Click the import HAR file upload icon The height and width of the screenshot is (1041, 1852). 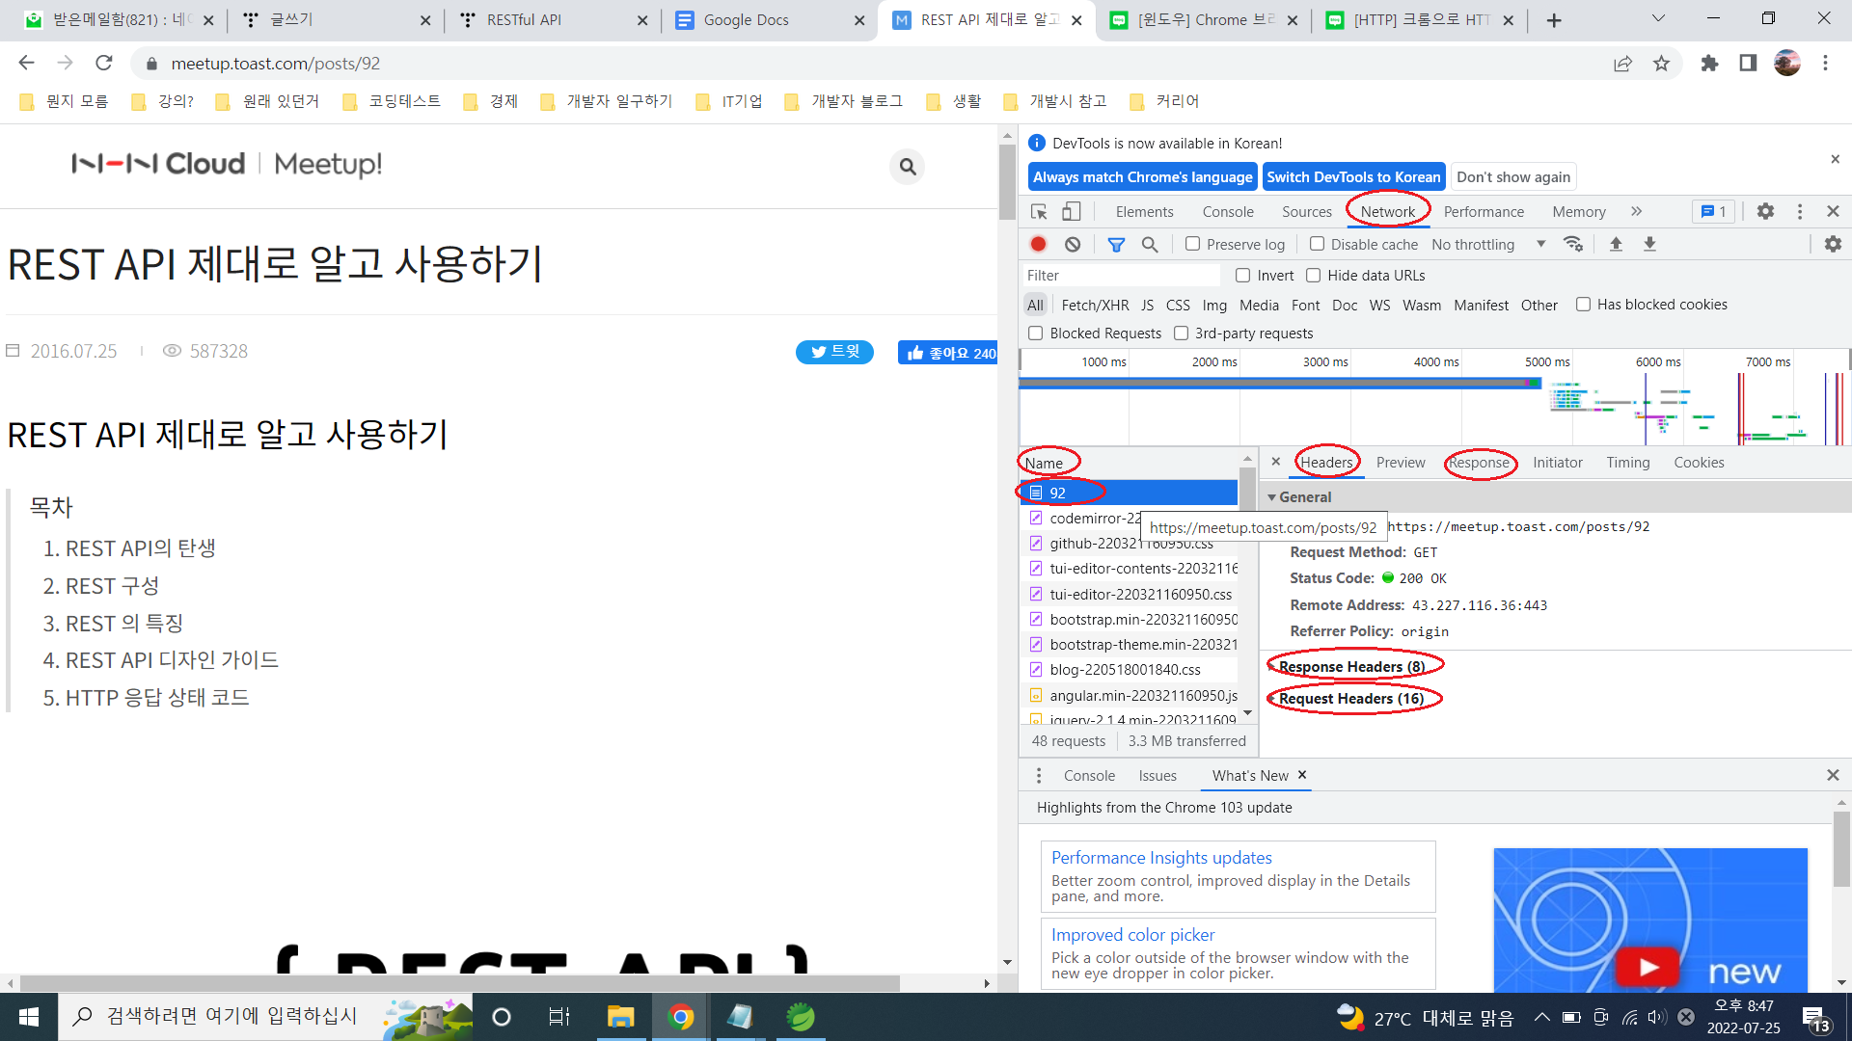coord(1616,245)
